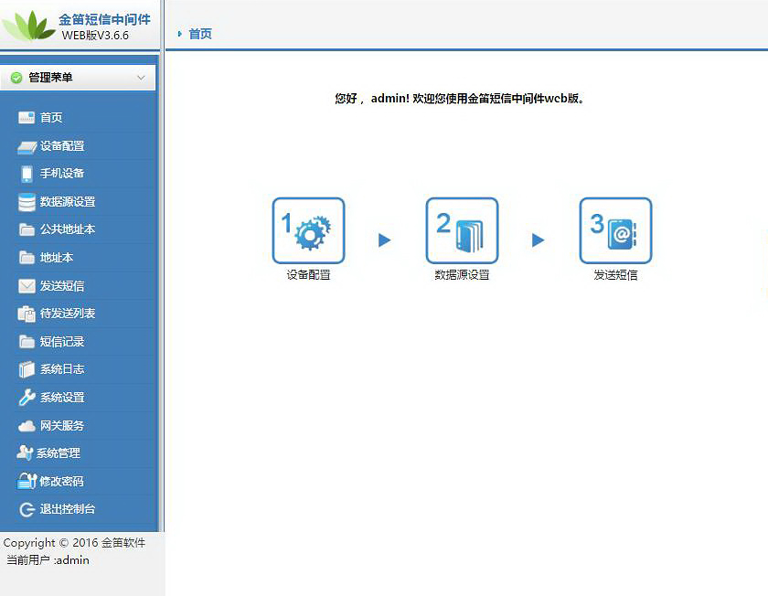Viewport: 768px width, 596px height.
Task: Click the triangle arrow before 首页 breadcrumb
Action: 180,34
